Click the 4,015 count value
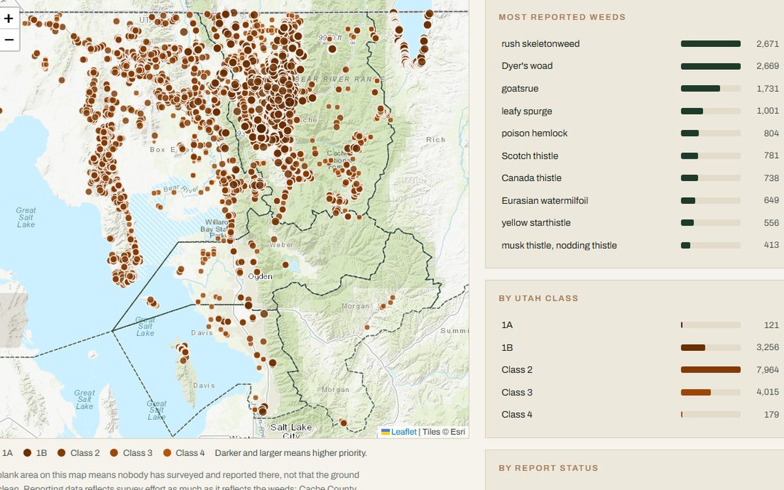 [768, 392]
